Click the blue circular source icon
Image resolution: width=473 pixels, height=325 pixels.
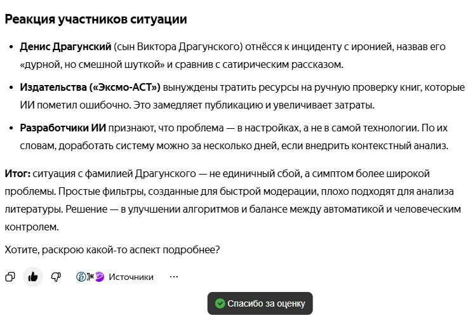click(x=81, y=277)
